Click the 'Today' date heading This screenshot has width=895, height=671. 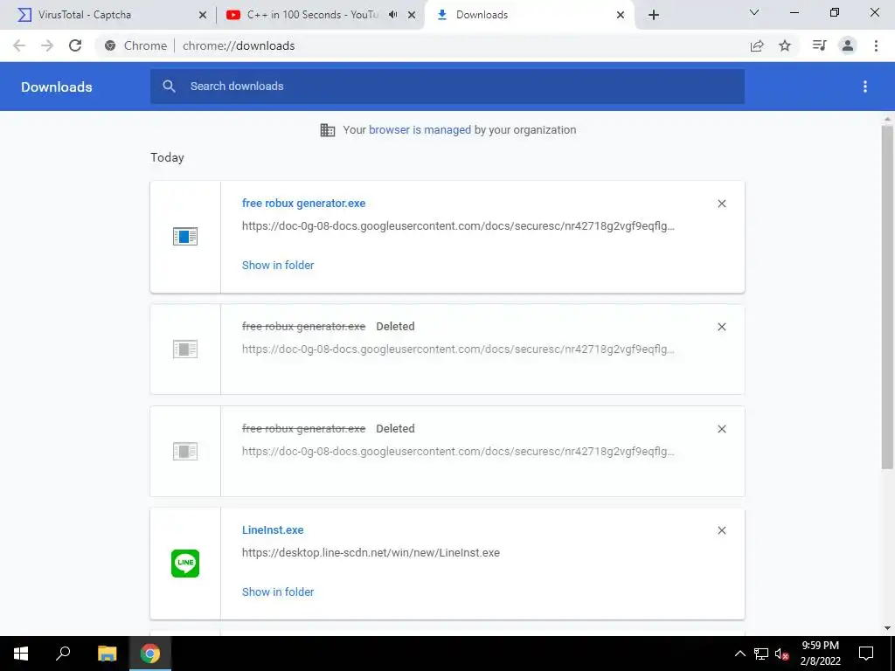167,157
